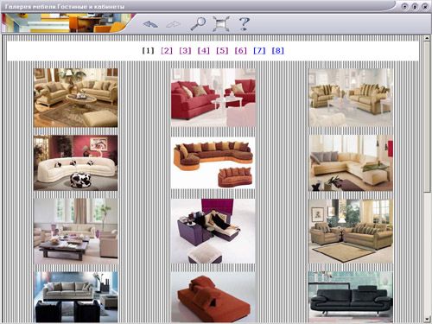Toggle the fullscreen expand icon
The height and width of the screenshot is (324, 432).
point(221,24)
